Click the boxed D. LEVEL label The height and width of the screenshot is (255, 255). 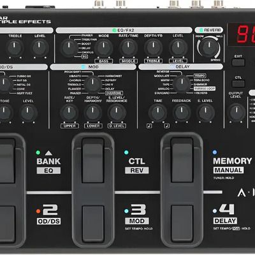(x=117, y=126)
